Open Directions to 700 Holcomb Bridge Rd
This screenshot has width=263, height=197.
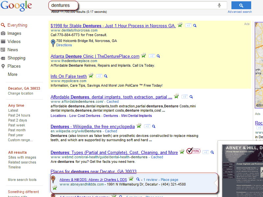point(64,45)
